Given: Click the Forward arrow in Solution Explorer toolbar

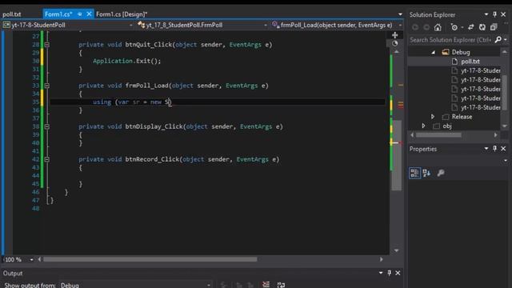Looking at the screenshot, I should [x=426, y=27].
